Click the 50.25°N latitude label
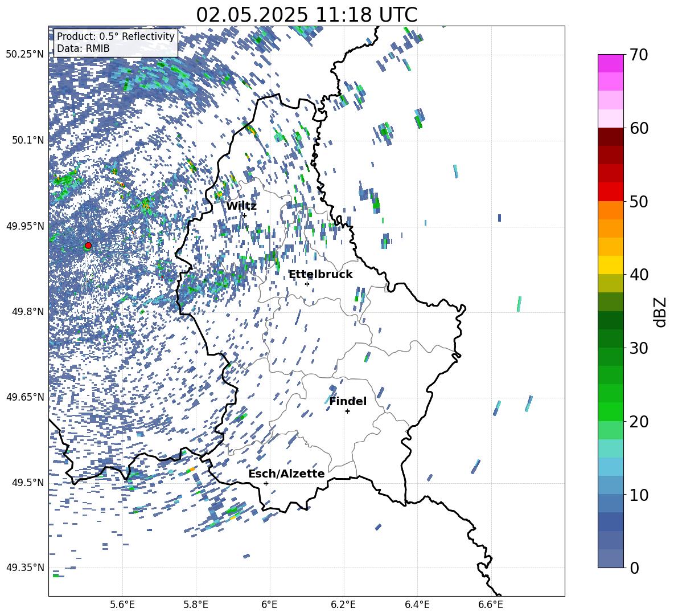674x616 pixels. tap(25, 55)
